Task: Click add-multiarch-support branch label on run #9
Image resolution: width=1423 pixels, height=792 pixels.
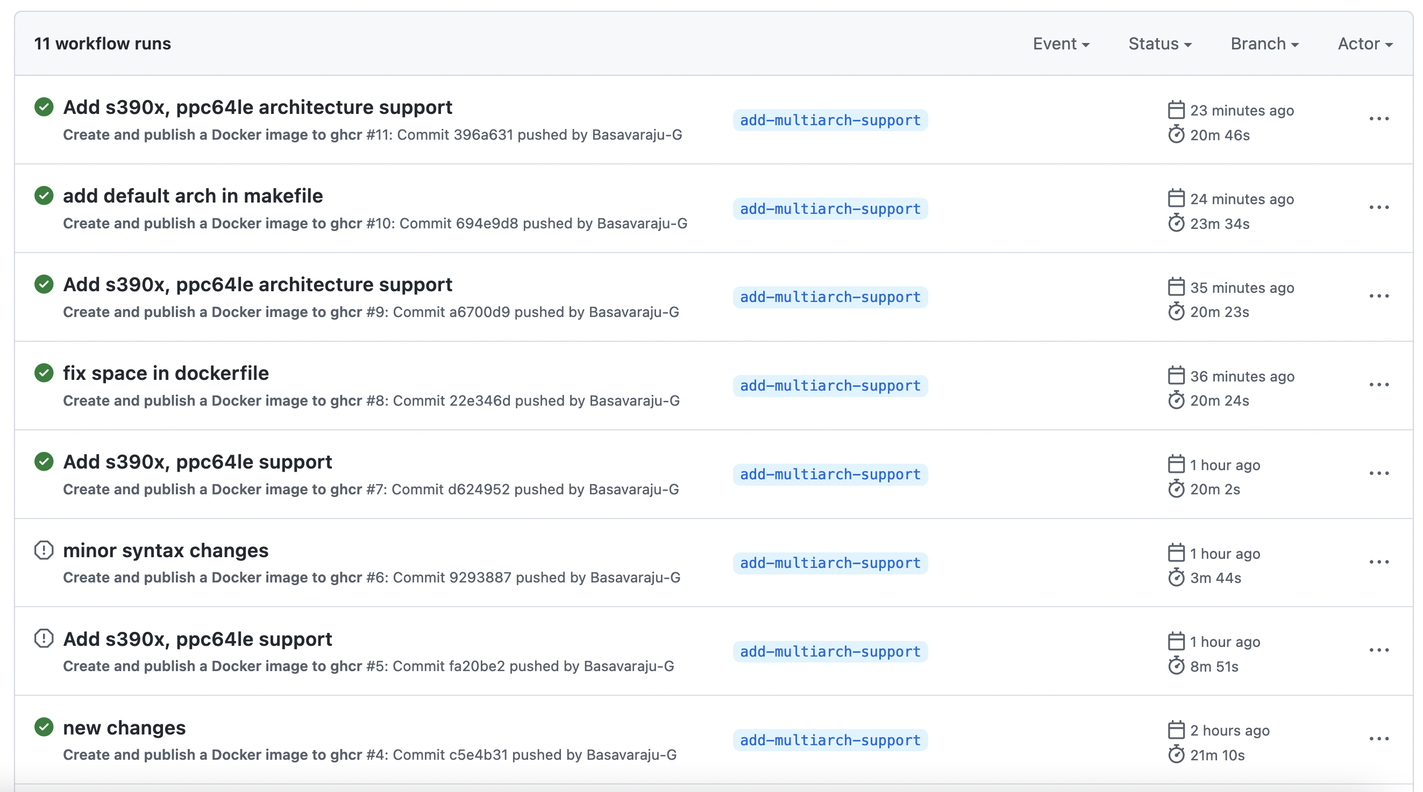Action: tap(830, 297)
